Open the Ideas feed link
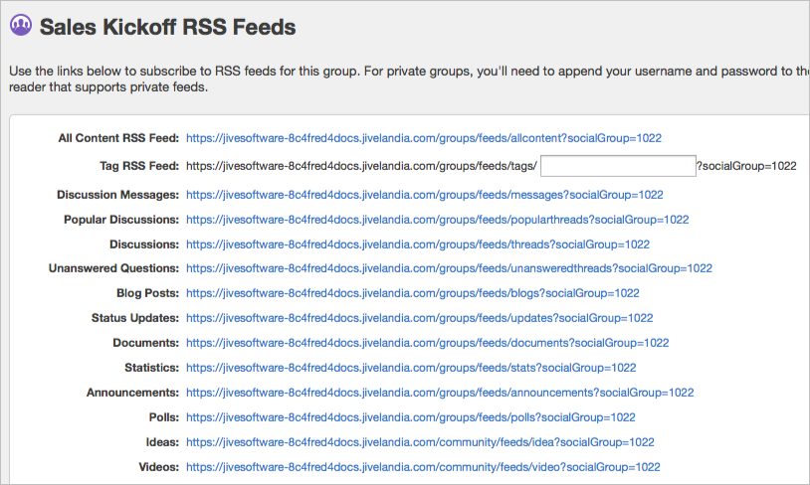 [420, 442]
